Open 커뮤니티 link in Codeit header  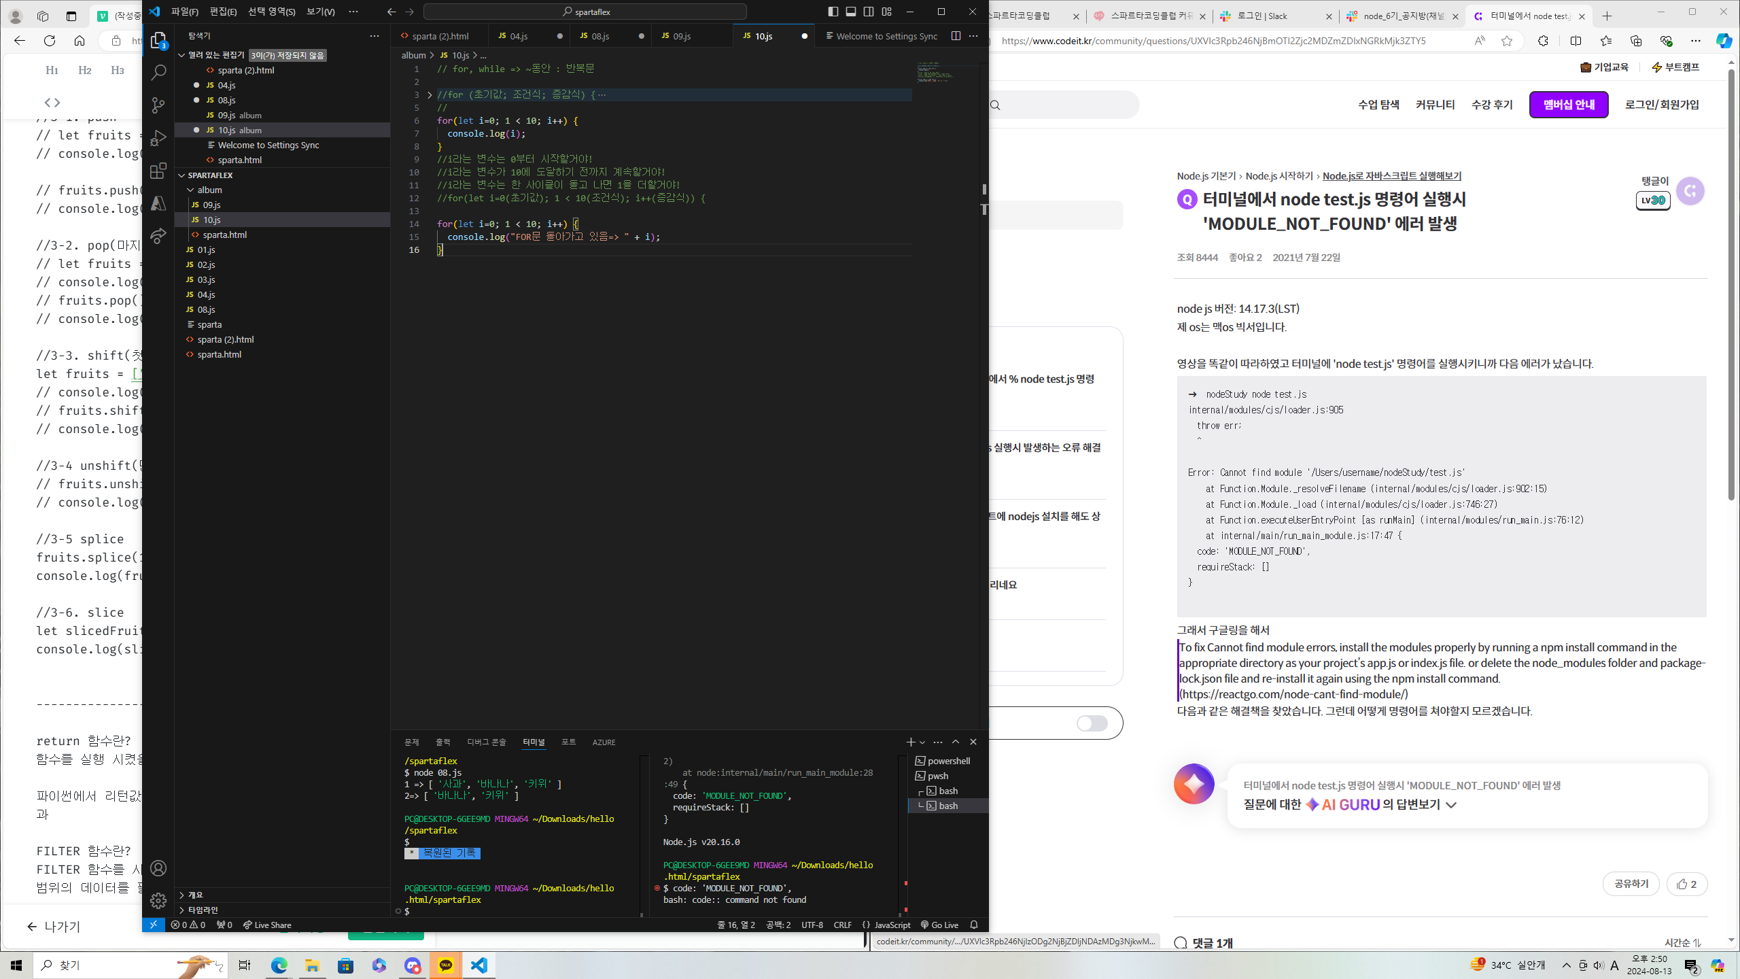1435,105
